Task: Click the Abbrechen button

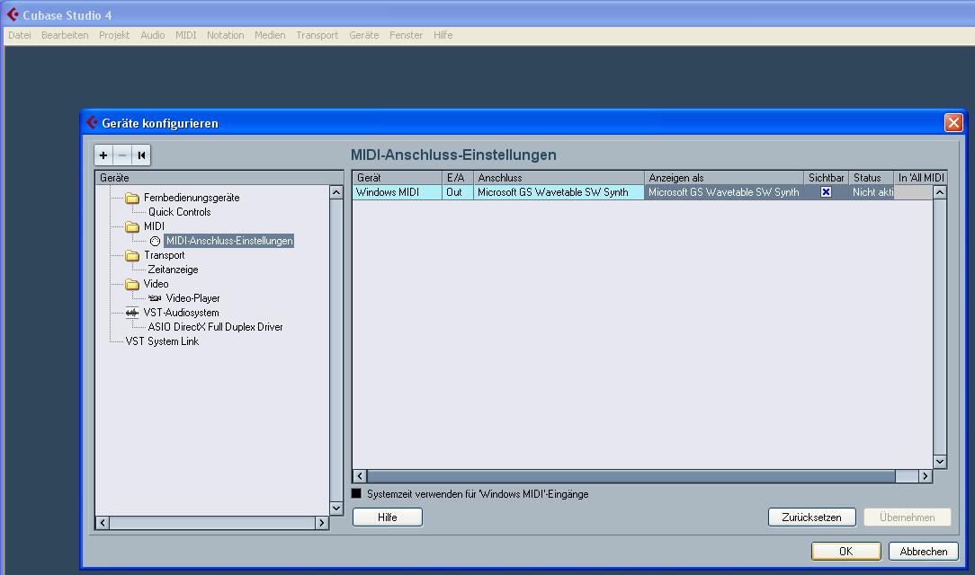Action: tap(924, 552)
